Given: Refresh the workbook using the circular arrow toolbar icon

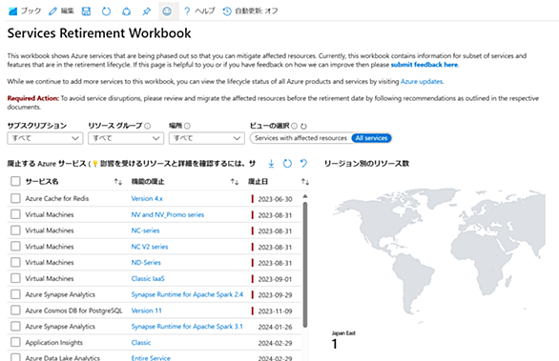Looking at the screenshot, I should [106, 11].
